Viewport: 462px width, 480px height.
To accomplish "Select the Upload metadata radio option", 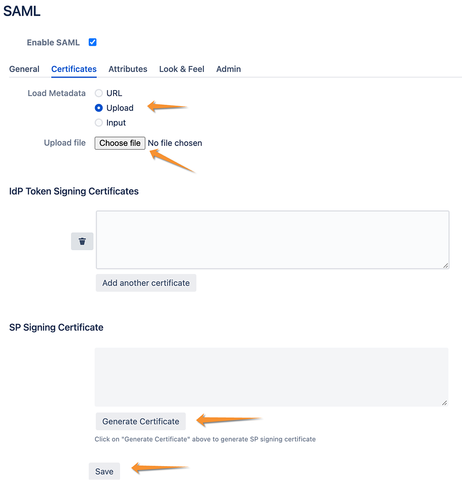I will [99, 108].
